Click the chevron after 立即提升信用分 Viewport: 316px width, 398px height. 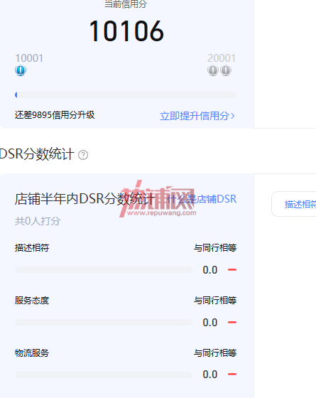[233, 116]
